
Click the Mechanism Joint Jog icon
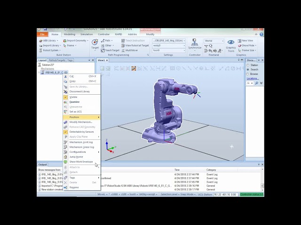click(65, 142)
